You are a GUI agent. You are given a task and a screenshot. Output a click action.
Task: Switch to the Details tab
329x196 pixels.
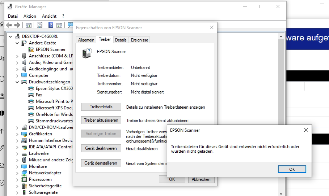coord(121,40)
